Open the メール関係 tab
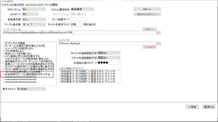This screenshot has height=122, width=218. coord(51,5)
